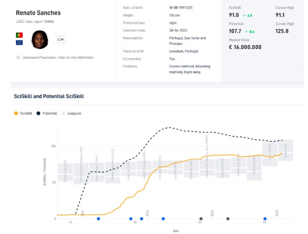Viewport: 308px width, 234px height.
Task: Click the Portugal flag icon
Action: pyautogui.click(x=19, y=35)
